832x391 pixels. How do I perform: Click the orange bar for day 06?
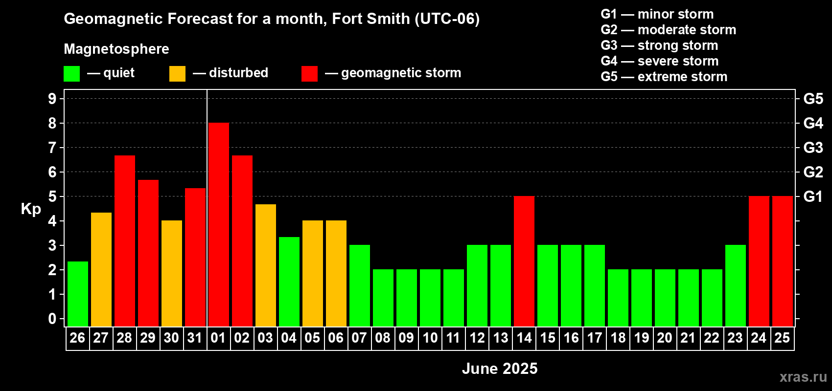[336, 273]
